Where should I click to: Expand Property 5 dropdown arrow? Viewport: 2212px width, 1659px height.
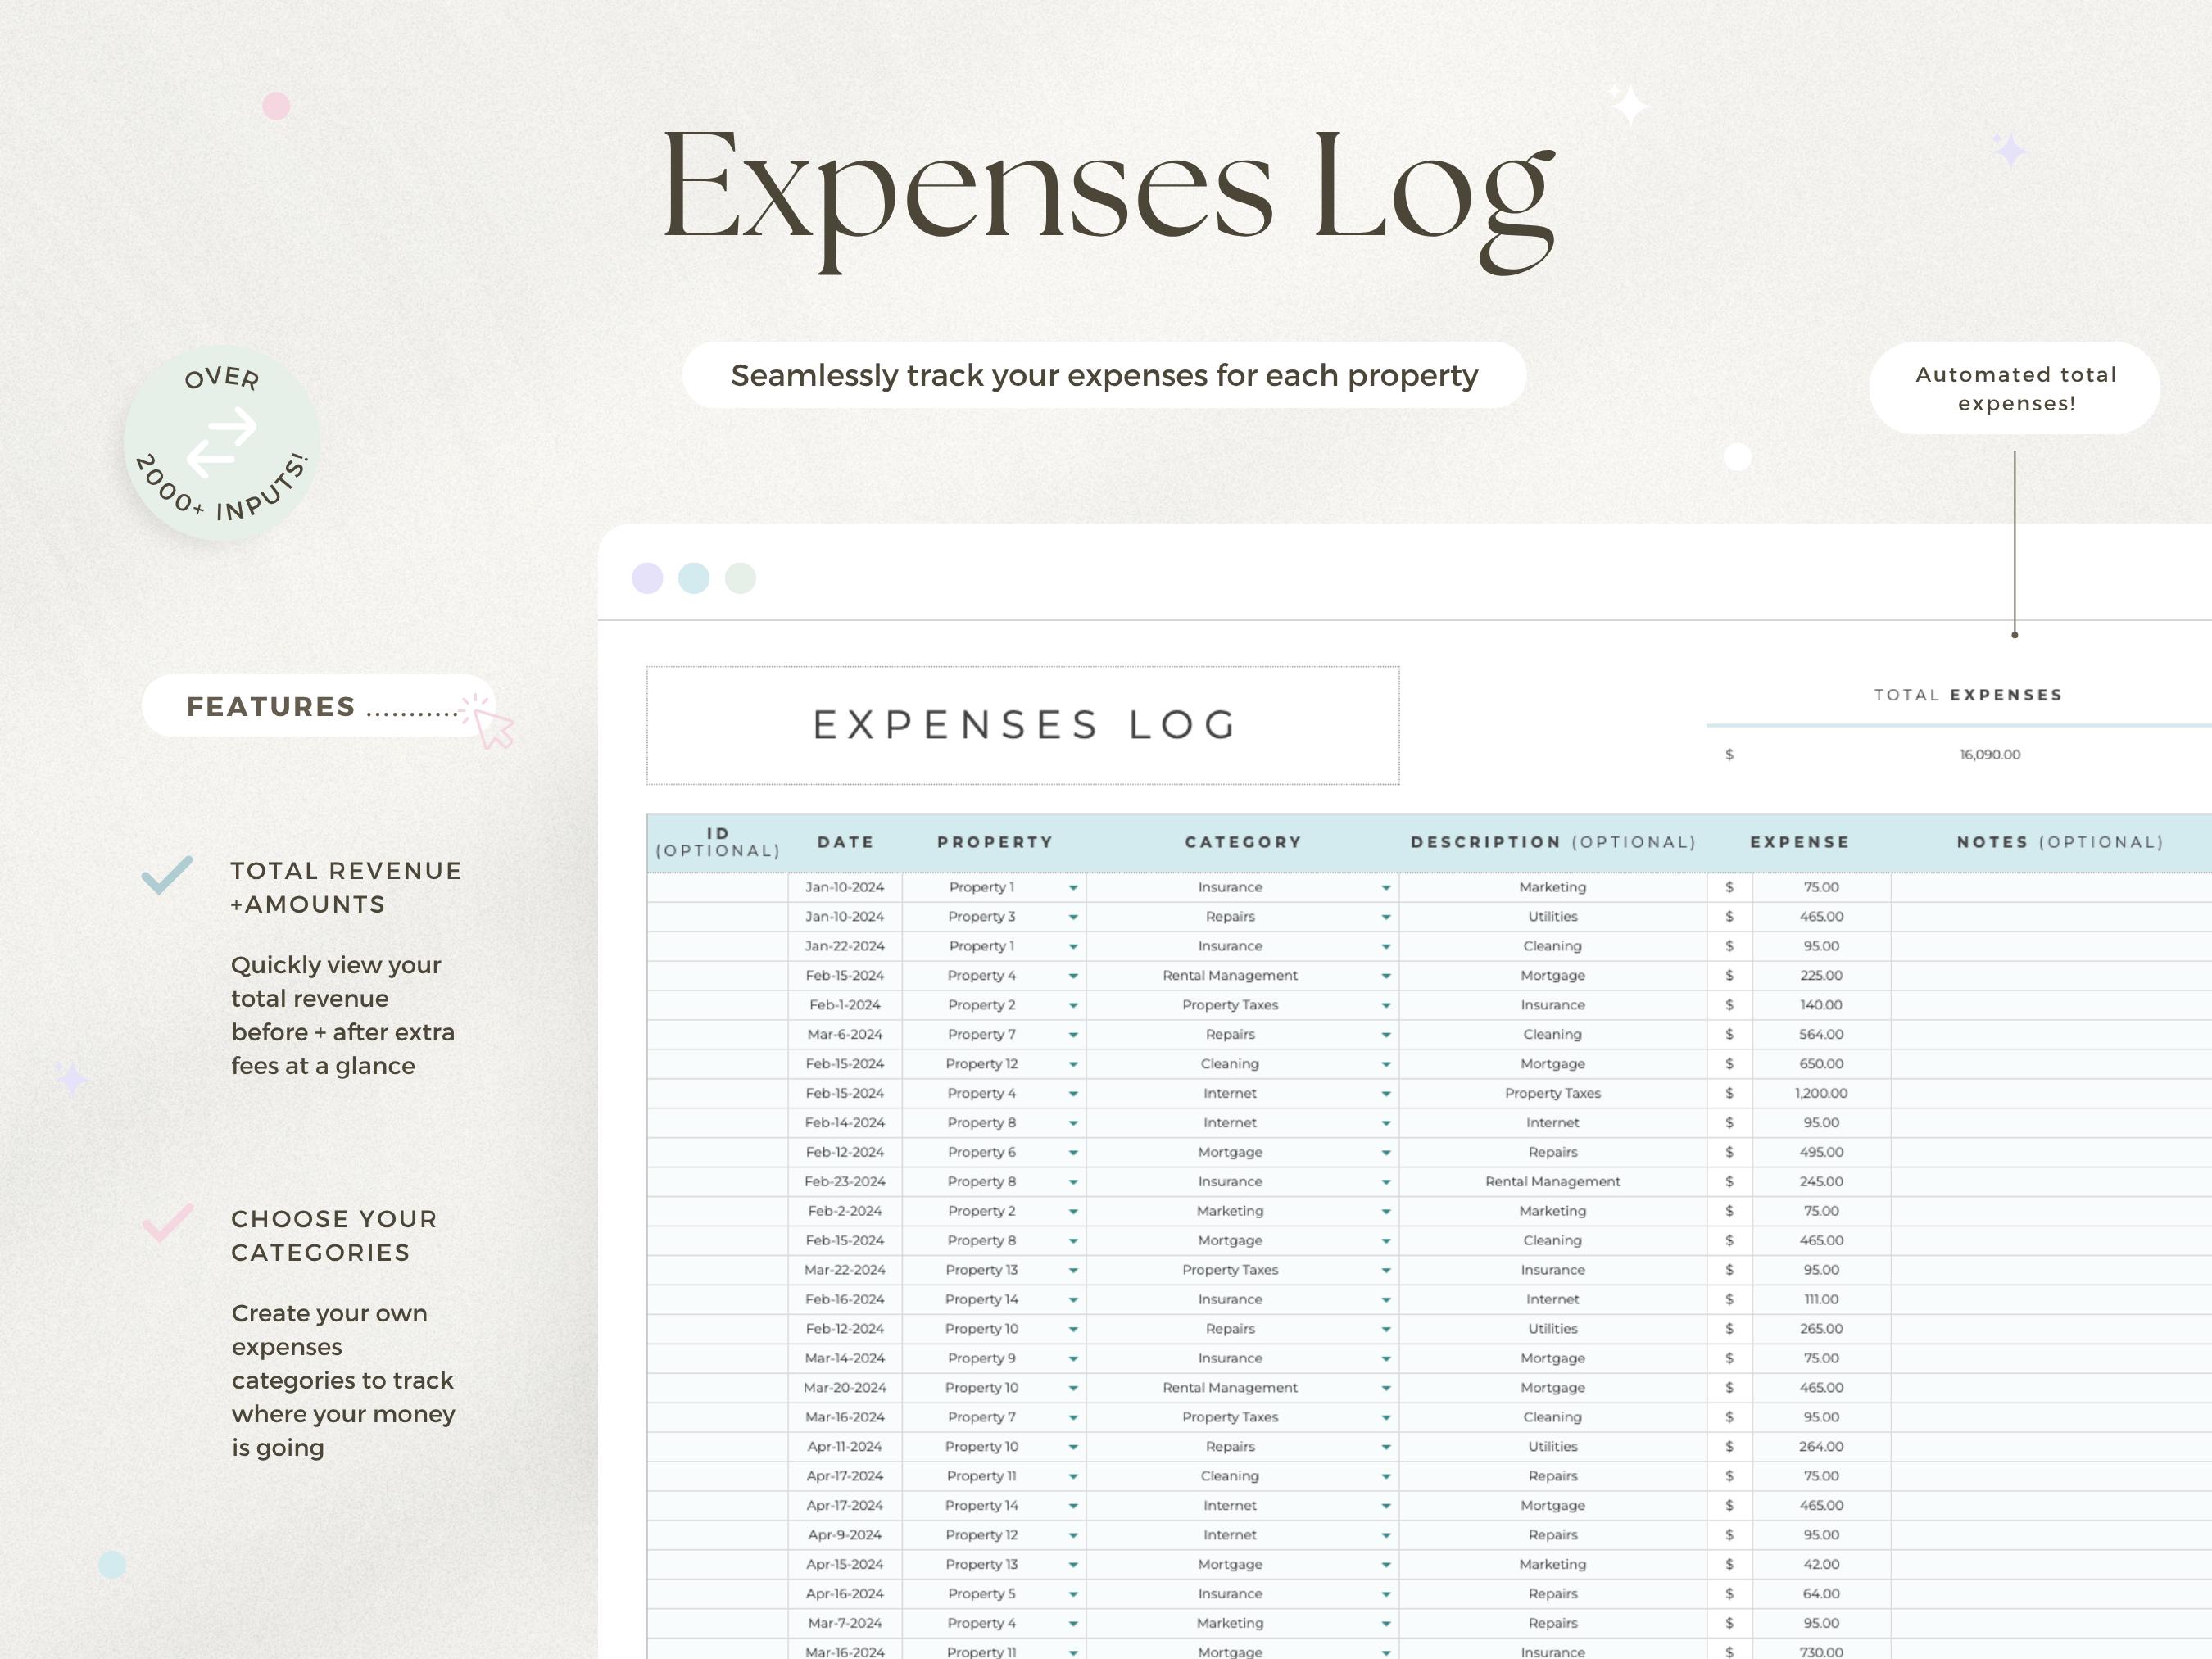[x=1073, y=1594]
